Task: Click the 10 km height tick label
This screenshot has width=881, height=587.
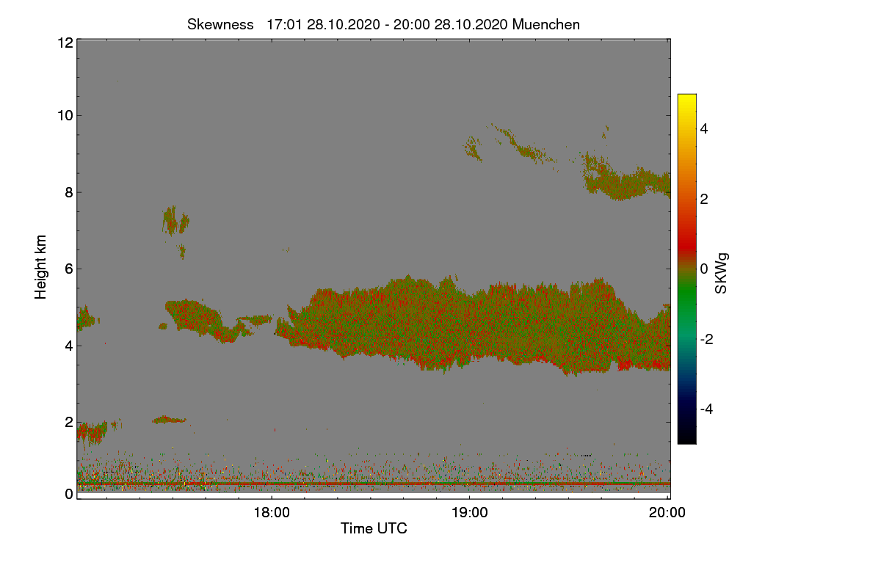Action: (x=65, y=115)
